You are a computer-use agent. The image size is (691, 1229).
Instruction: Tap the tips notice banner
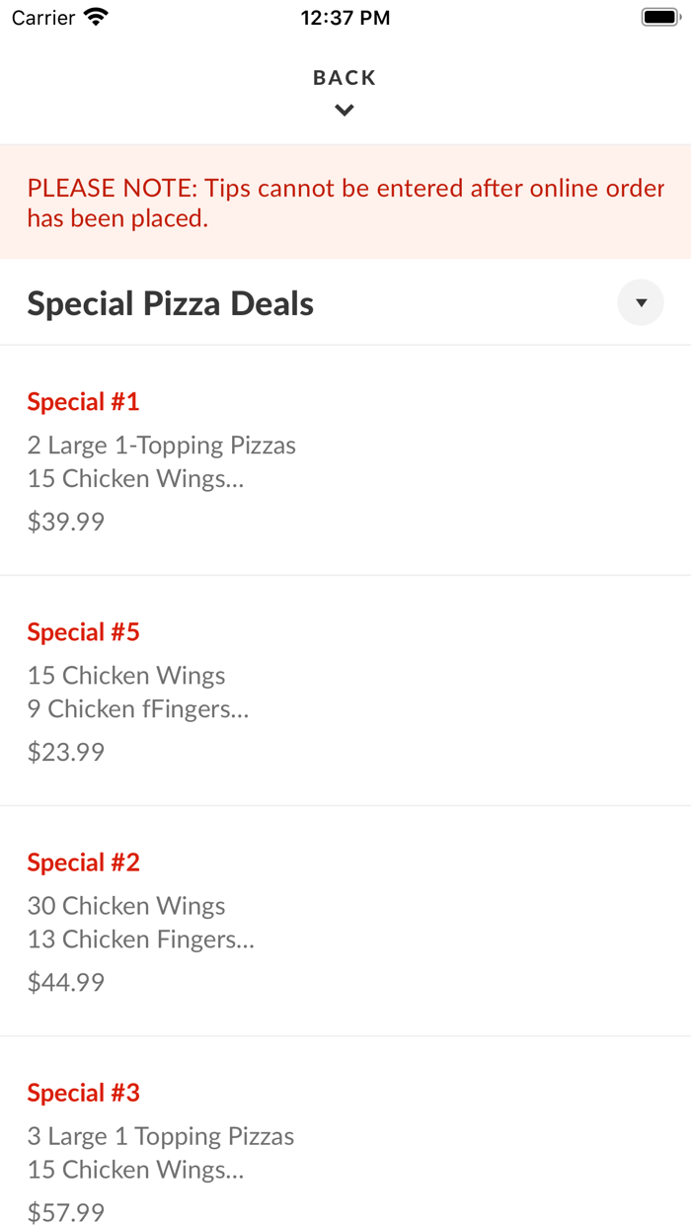pyautogui.click(x=345, y=202)
